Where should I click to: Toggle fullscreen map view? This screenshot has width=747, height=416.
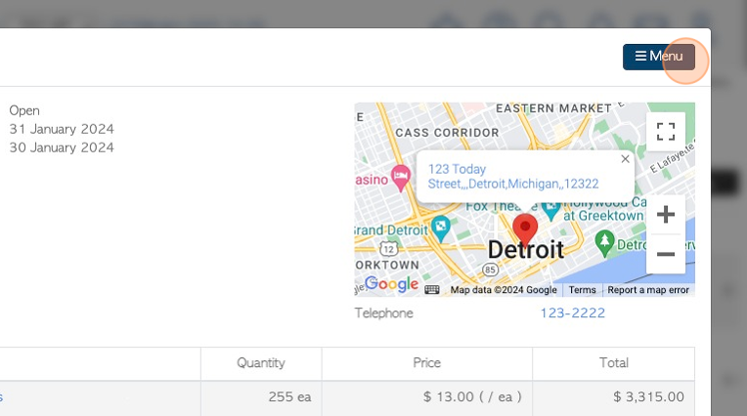(x=665, y=132)
